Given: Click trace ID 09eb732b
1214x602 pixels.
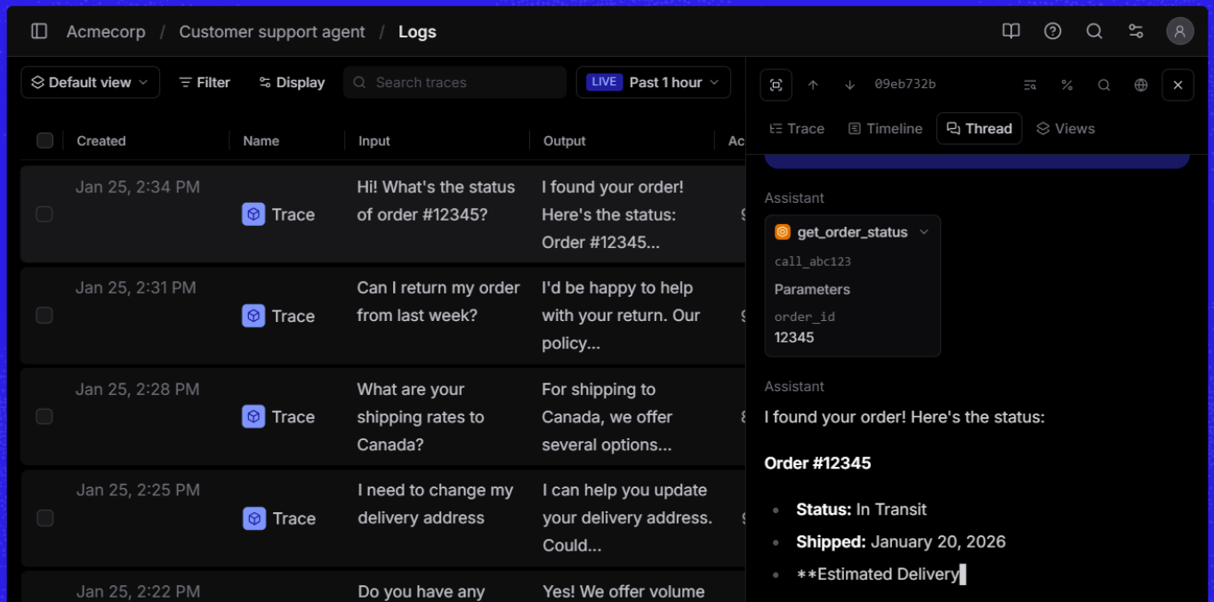Looking at the screenshot, I should point(904,84).
